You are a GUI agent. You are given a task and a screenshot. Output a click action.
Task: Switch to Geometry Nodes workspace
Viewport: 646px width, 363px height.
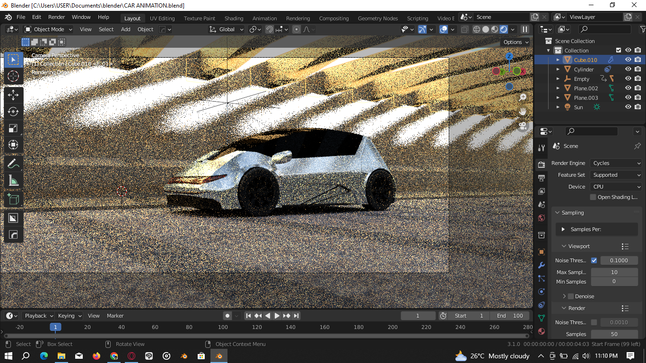(377, 18)
